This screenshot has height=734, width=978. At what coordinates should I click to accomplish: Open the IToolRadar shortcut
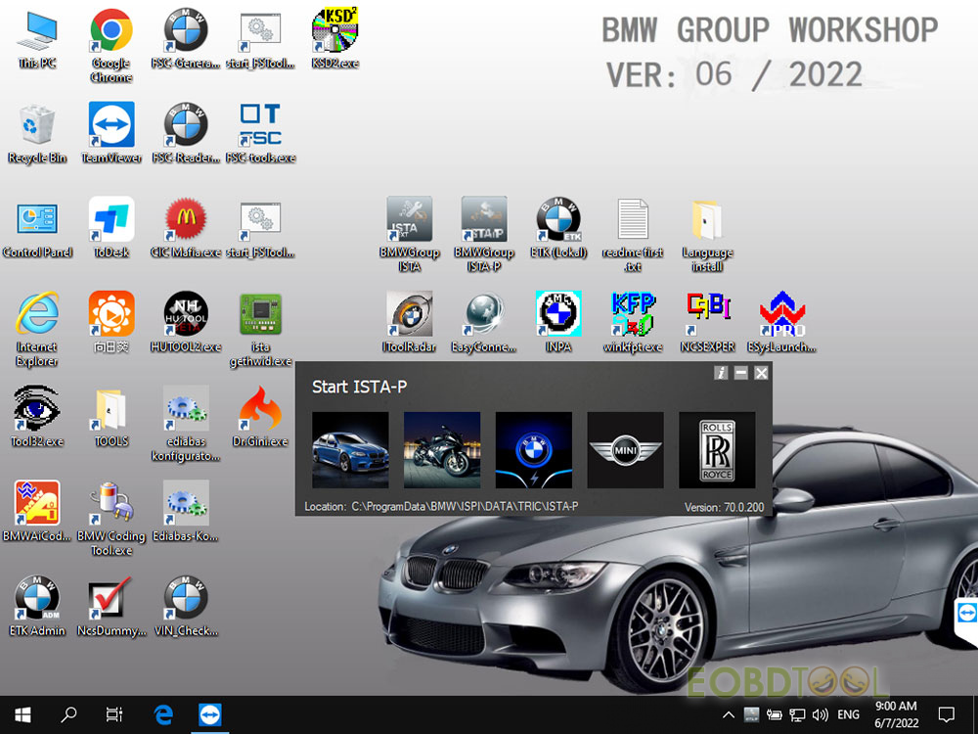tap(409, 322)
